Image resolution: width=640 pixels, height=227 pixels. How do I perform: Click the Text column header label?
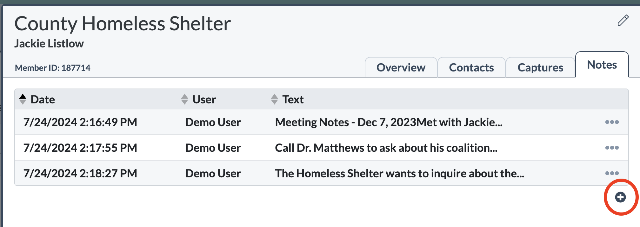(293, 100)
